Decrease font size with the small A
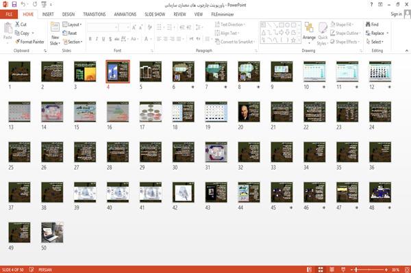This screenshot has width=411, height=273. coord(141,27)
